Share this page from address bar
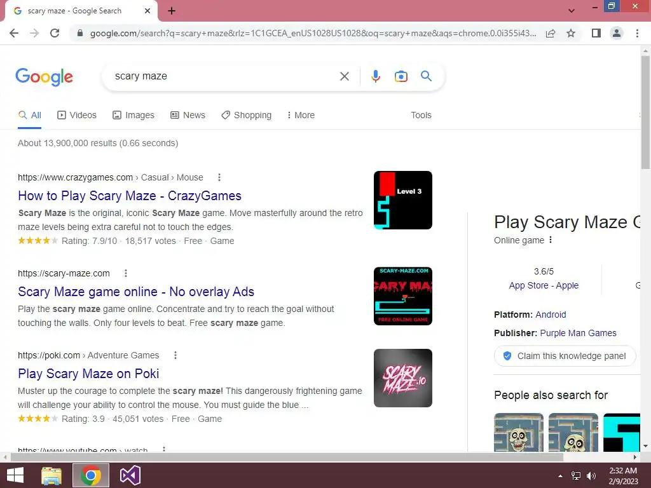The image size is (651, 488). [x=551, y=33]
